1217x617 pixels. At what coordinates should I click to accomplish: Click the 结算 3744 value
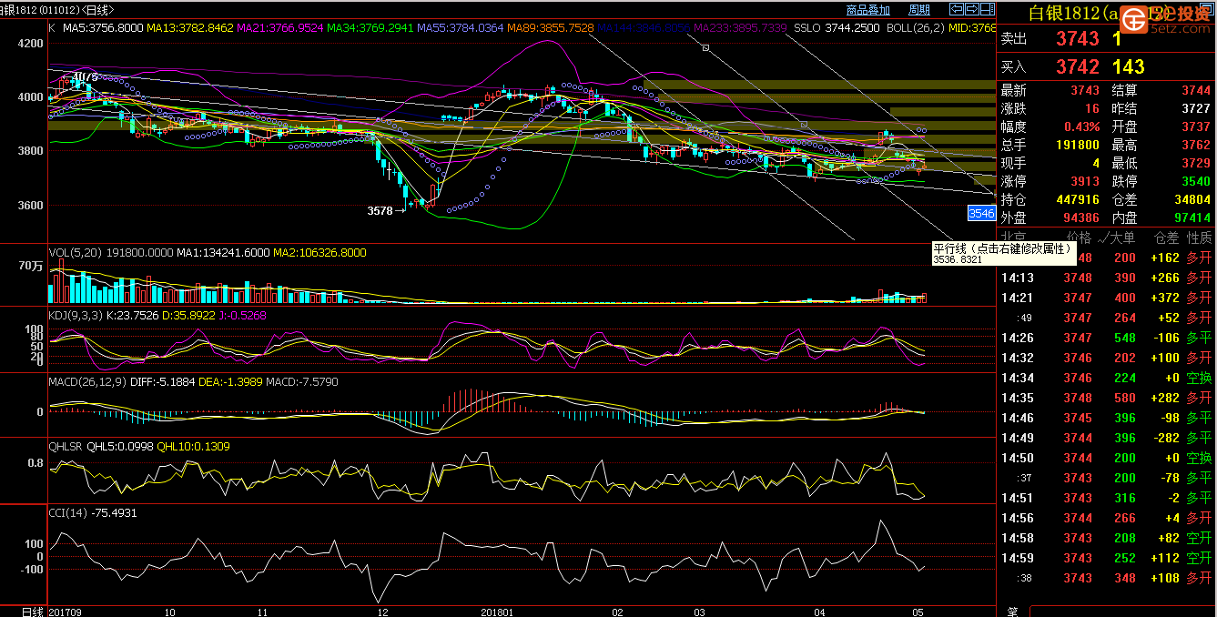(1196, 90)
